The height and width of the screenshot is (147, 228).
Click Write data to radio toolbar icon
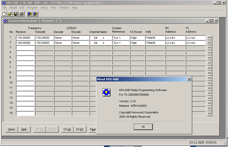pyautogui.click(x=35, y=14)
